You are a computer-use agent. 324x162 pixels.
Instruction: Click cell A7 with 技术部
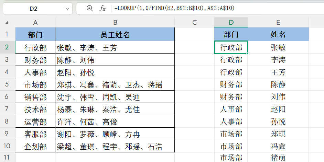(35, 109)
